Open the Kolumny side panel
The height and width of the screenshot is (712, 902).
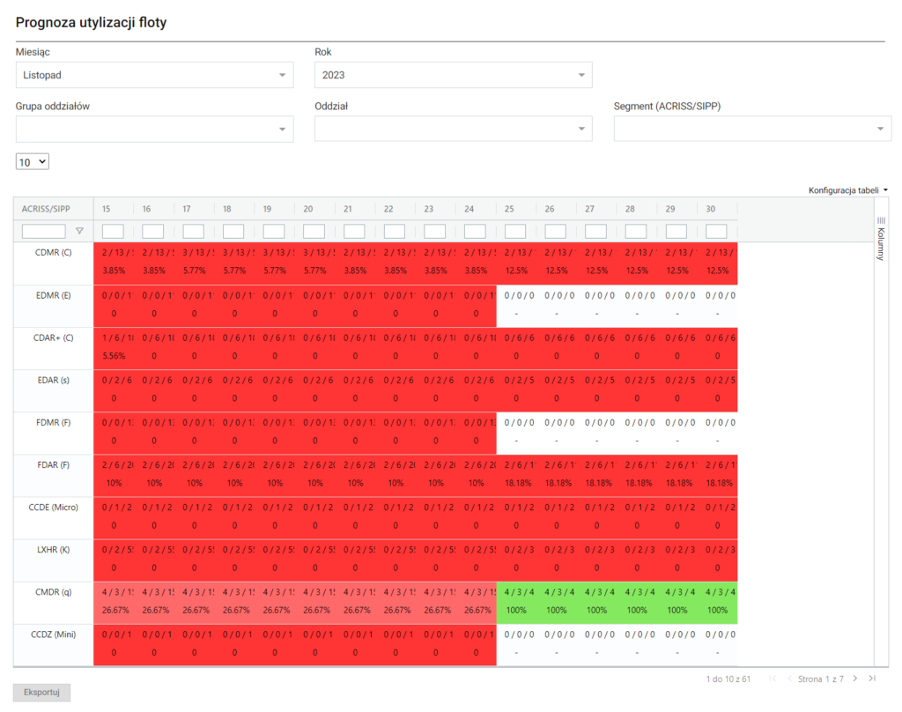click(x=881, y=238)
